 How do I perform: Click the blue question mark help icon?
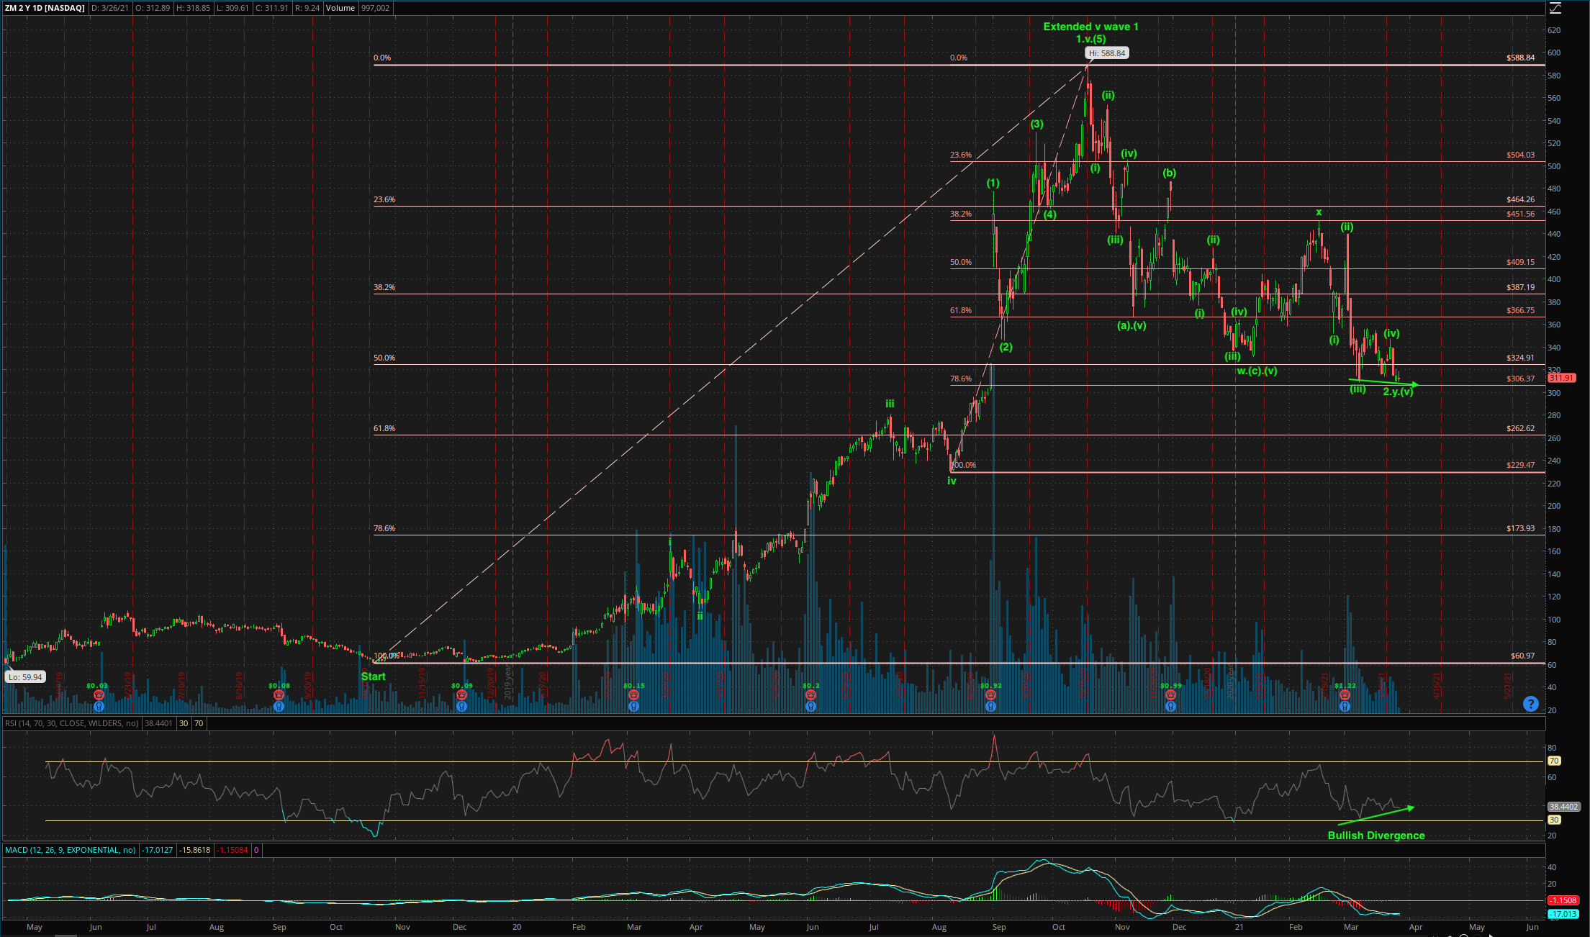1531,704
